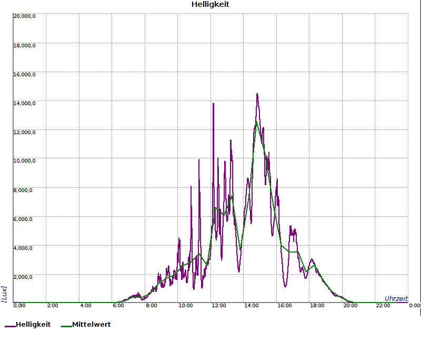421x342 pixels.
Task: Click the Uhrzeit x-axis label
Action: pos(396,298)
